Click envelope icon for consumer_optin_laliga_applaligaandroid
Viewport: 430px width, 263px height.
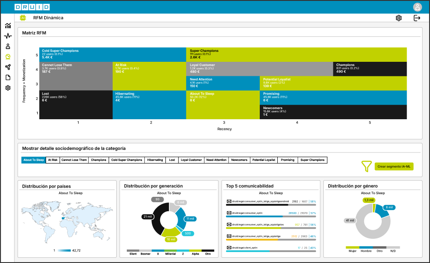[229, 201]
